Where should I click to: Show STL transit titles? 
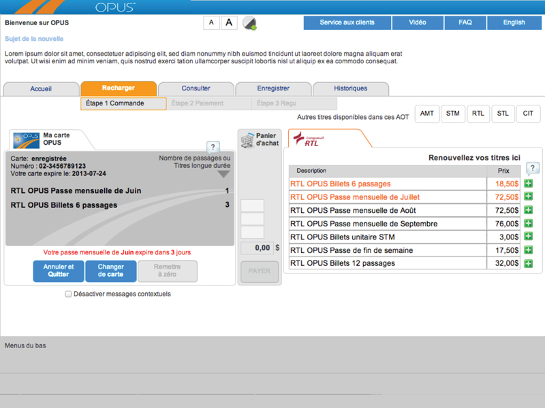tap(503, 114)
